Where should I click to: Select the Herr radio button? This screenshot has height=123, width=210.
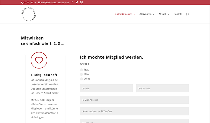82,74
